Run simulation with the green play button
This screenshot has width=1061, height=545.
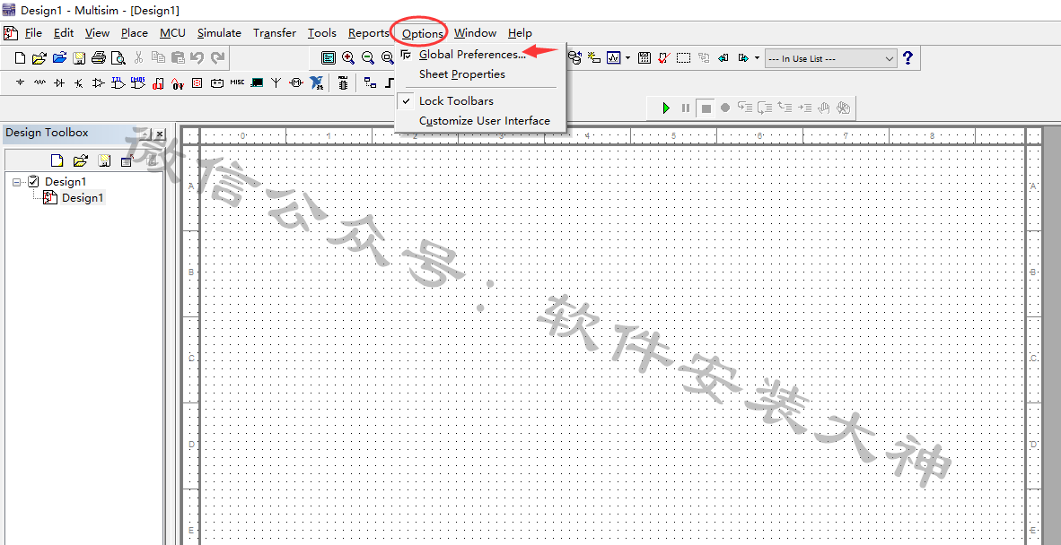[x=666, y=108]
